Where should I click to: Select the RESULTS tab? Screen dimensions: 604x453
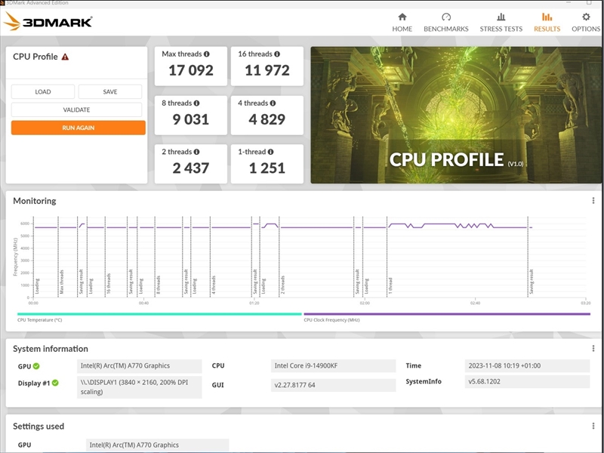click(x=547, y=23)
